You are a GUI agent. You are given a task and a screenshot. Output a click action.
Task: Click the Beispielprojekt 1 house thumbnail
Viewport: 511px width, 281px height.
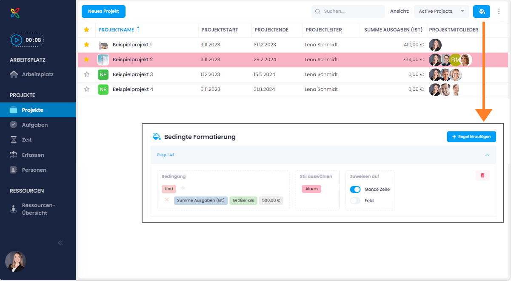pyautogui.click(x=103, y=45)
